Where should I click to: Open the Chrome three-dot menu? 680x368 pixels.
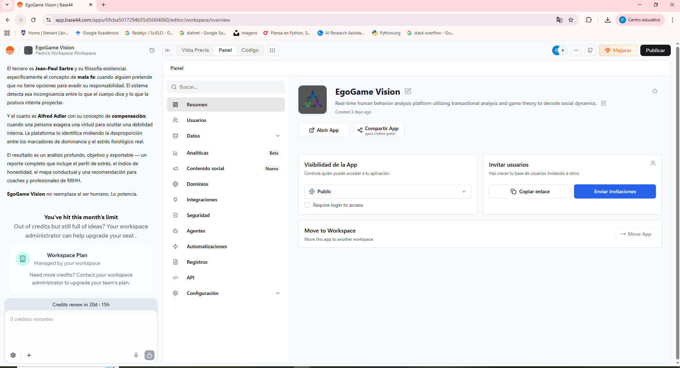click(673, 20)
